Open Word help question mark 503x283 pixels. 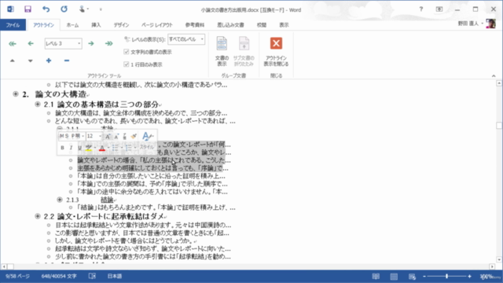(x=421, y=9)
